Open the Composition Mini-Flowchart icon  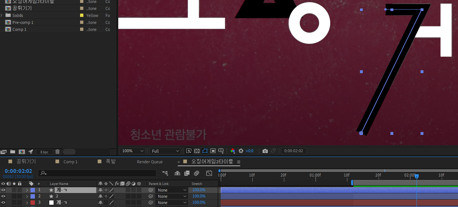click(x=165, y=173)
